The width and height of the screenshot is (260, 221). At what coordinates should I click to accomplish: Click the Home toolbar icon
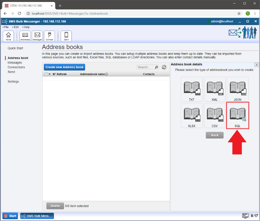pos(8,36)
